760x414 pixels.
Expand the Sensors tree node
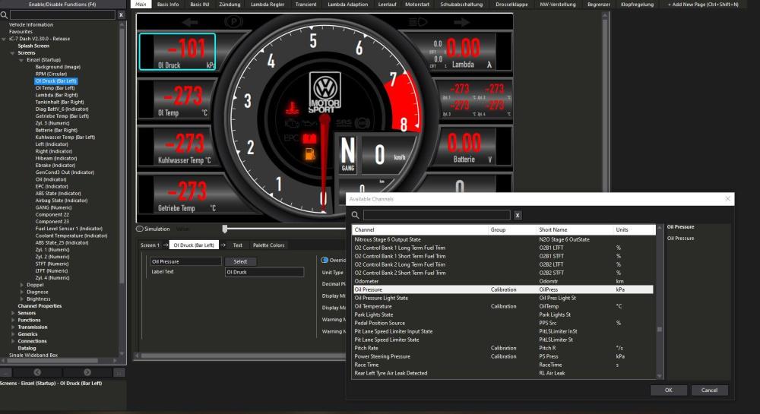(13, 313)
